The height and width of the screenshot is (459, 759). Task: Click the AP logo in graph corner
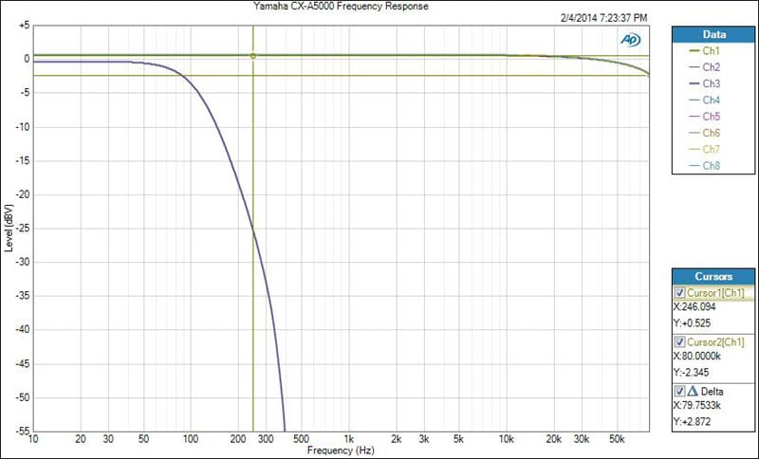click(x=630, y=39)
